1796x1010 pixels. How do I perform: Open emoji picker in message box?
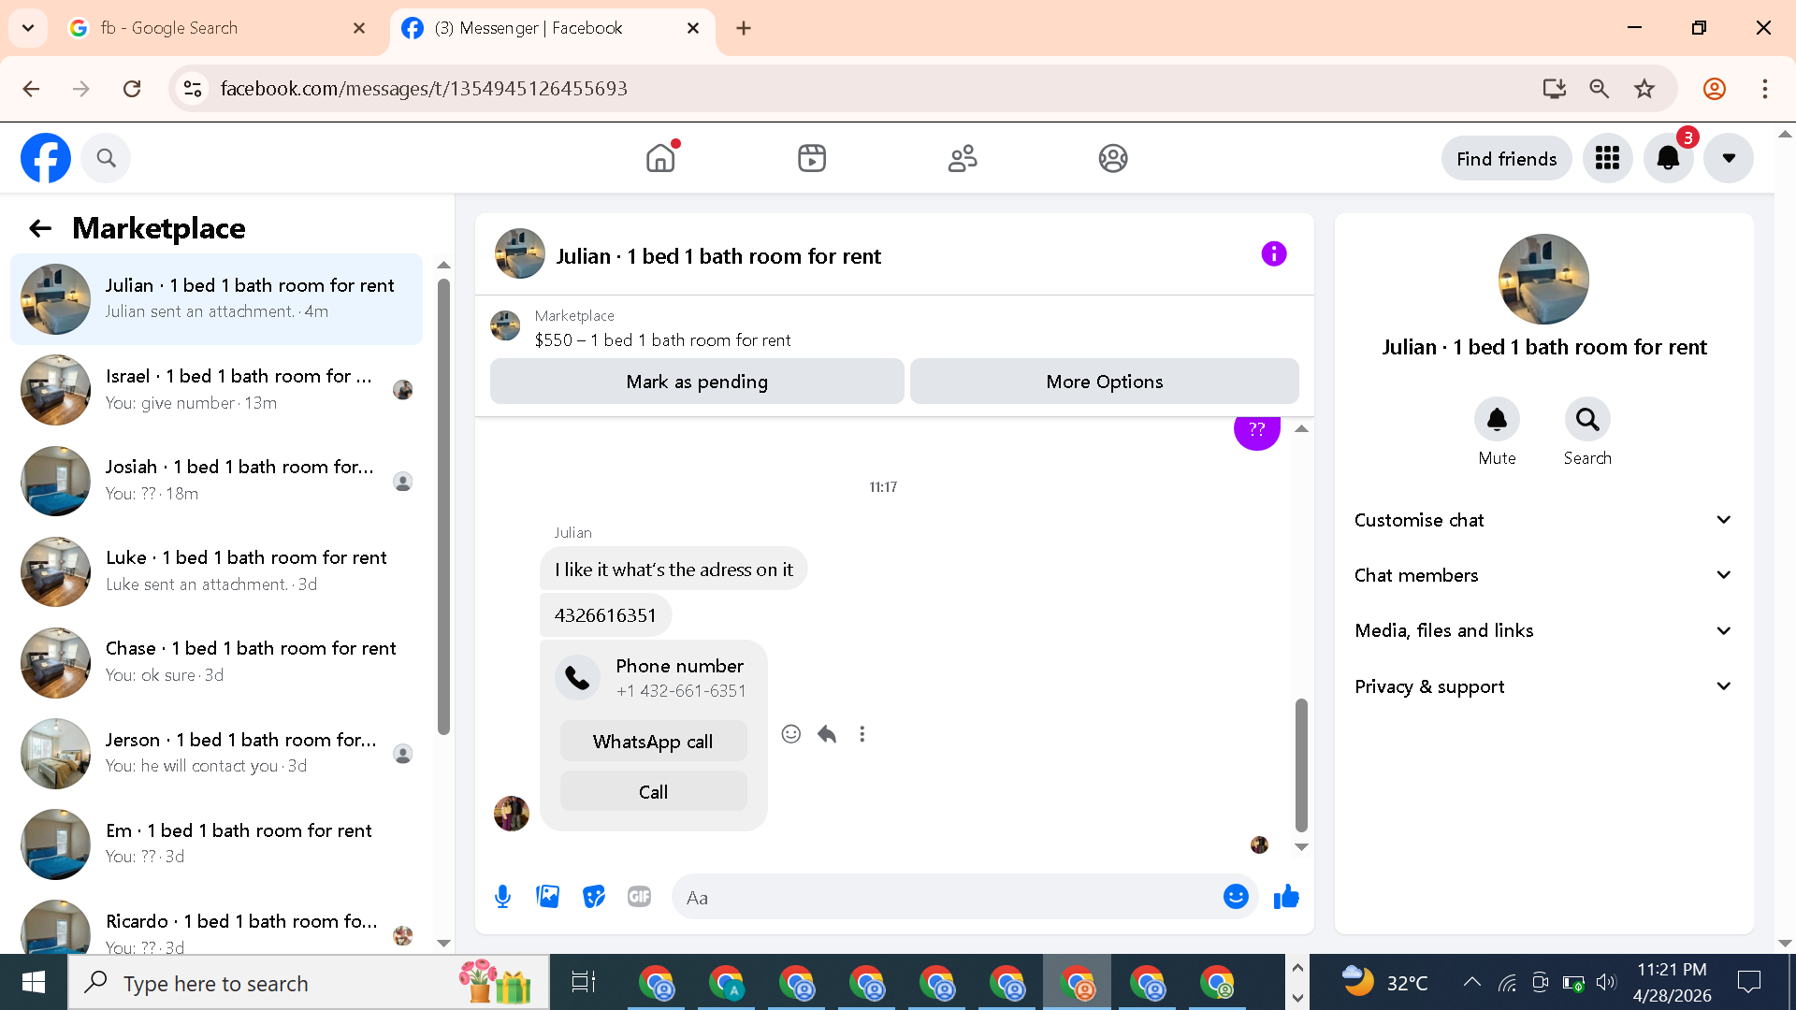click(1235, 897)
